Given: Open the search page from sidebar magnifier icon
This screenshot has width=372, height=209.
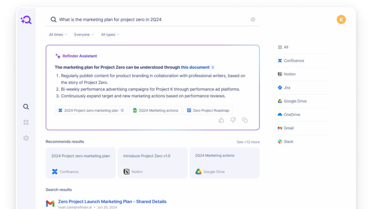Looking at the screenshot, I should pos(26,107).
